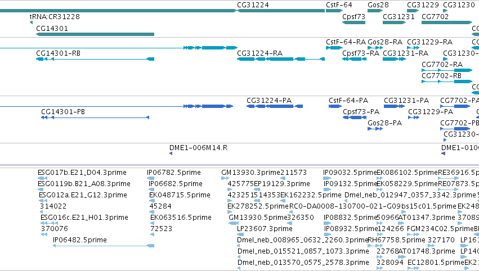
Task: Select EST Dmel_neb_015521_0857_1073.3prime
Action: tap(303, 251)
